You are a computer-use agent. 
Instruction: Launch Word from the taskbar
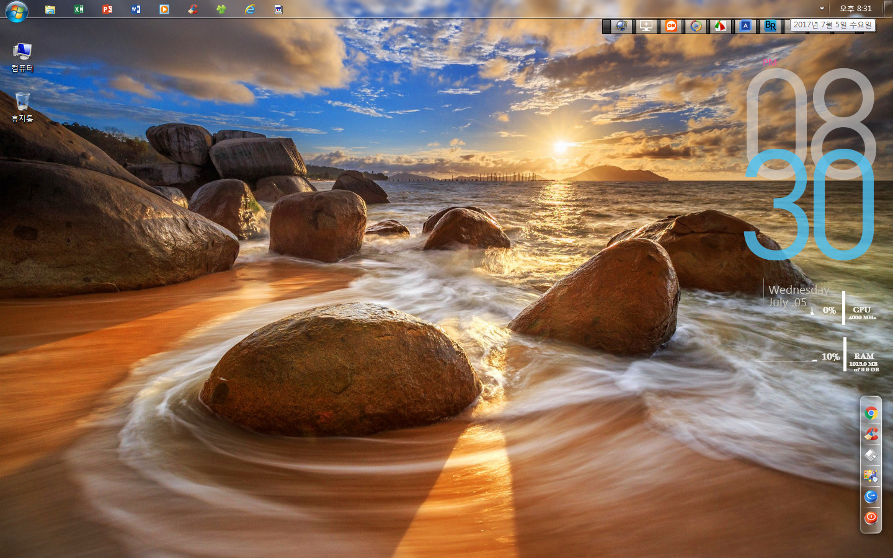(136, 9)
